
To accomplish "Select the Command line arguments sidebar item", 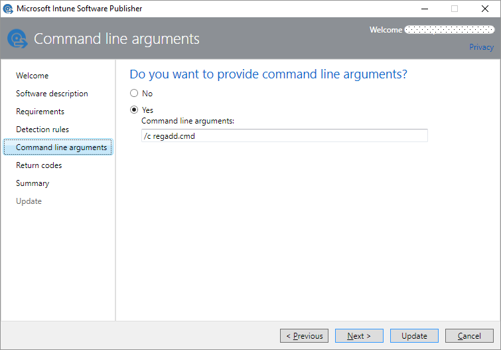I will tap(58, 147).
